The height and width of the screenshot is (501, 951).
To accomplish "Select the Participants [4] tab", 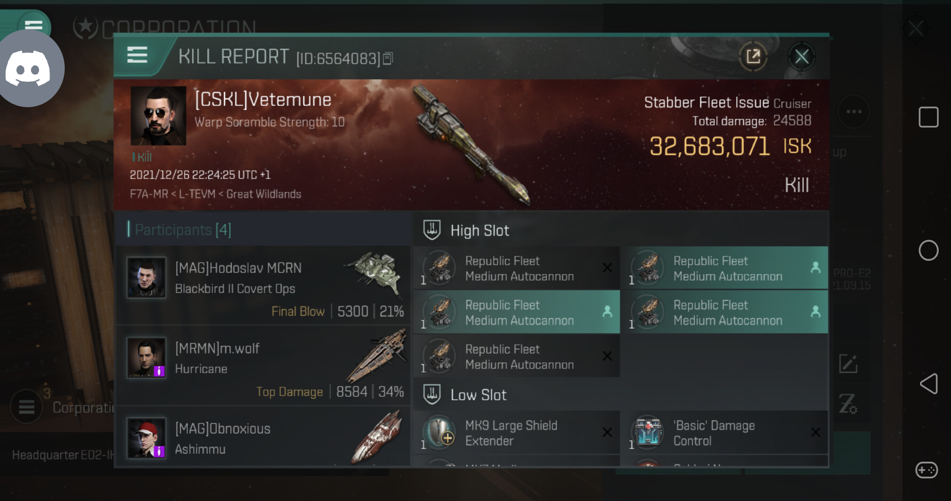I will 183,229.
